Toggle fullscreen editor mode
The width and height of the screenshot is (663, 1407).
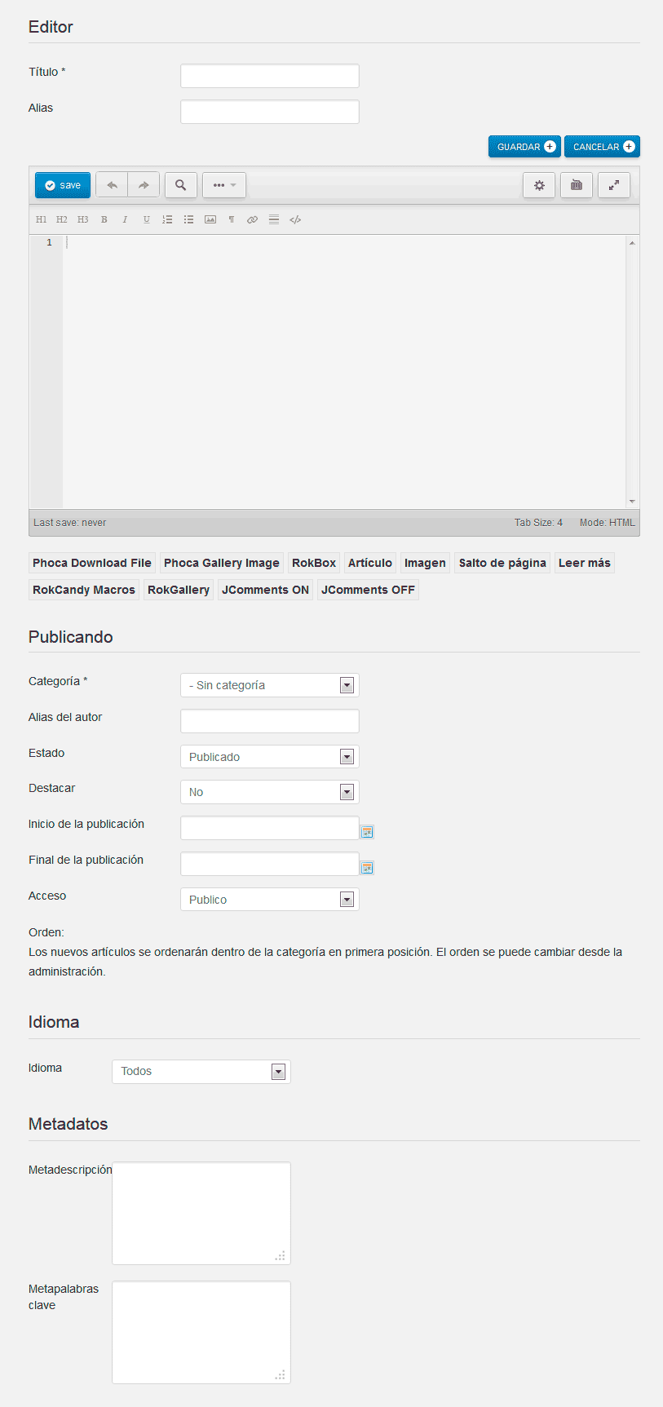tap(614, 185)
